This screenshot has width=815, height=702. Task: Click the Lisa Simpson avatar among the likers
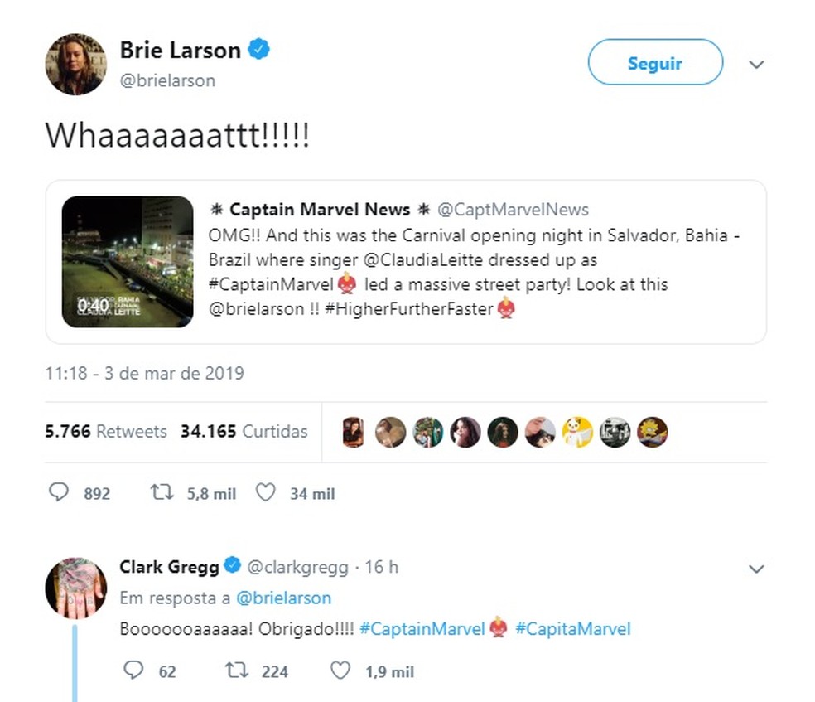[x=653, y=432]
